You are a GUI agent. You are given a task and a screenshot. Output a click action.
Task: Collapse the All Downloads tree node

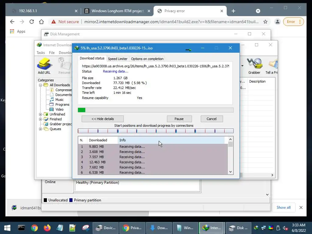click(x=41, y=85)
